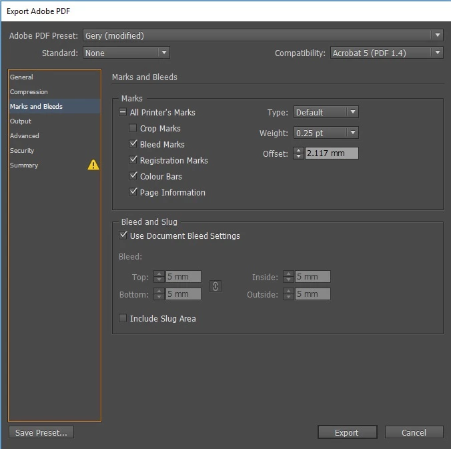Open the Compatibility dropdown
This screenshot has width=451, height=449.
pyautogui.click(x=386, y=53)
